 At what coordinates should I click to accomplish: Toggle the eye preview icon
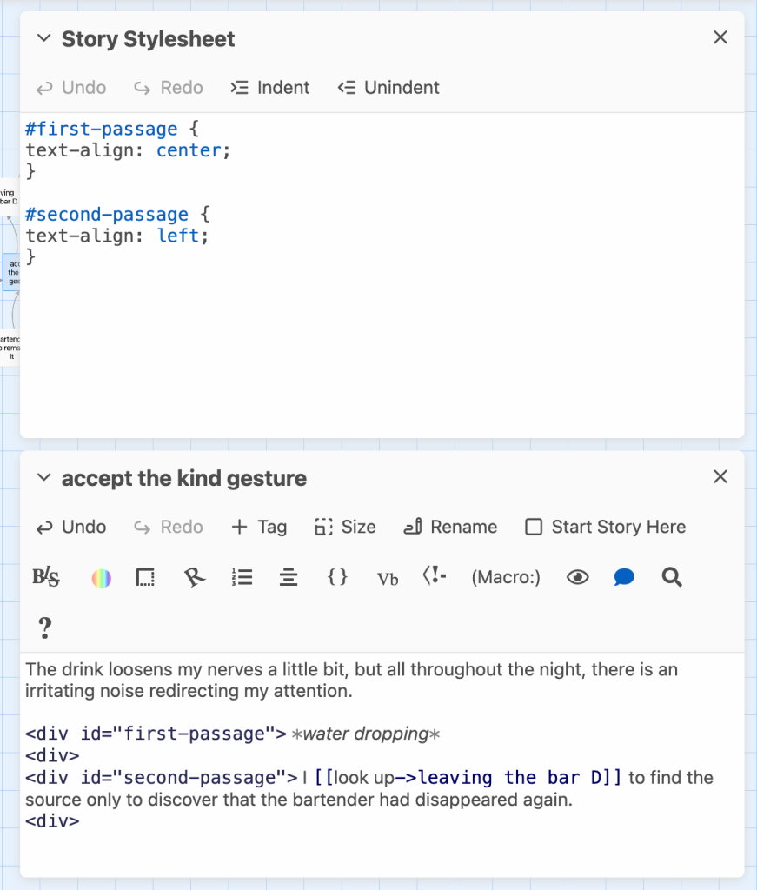578,578
